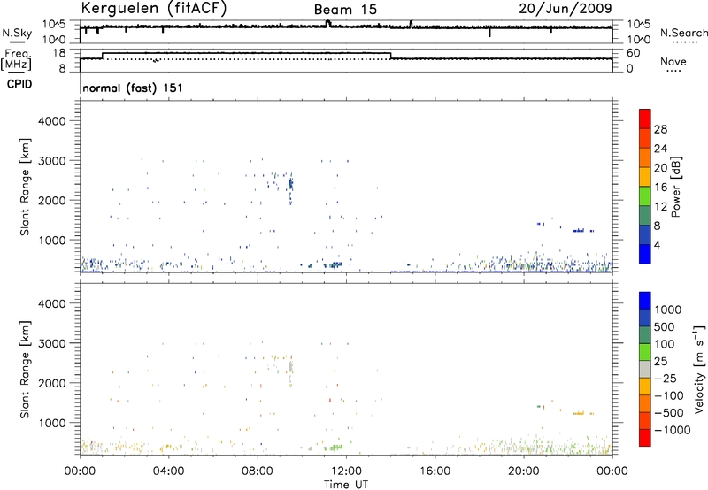
Task: Select the "normal (fast) 151" CPID text
Action: click(133, 88)
